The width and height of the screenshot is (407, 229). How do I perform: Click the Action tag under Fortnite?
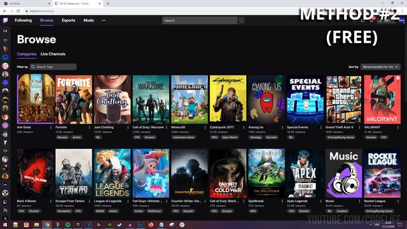76,137
